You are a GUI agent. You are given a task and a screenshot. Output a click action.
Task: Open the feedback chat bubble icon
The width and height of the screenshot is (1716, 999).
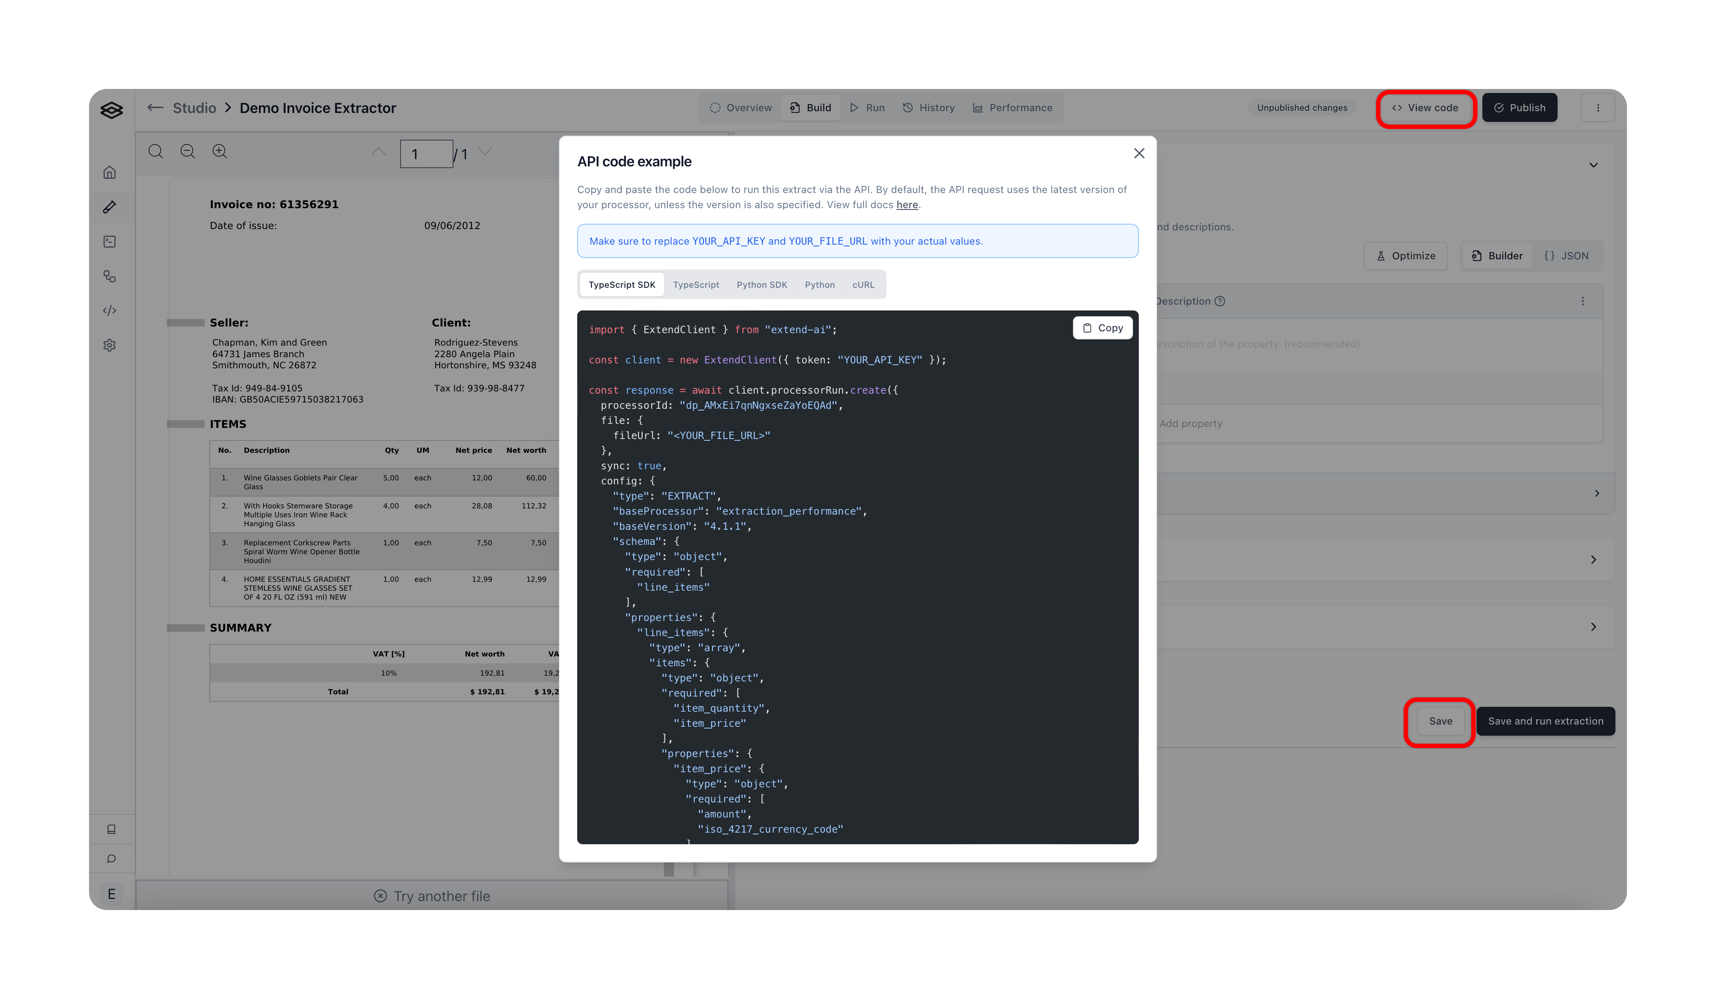pyautogui.click(x=111, y=858)
